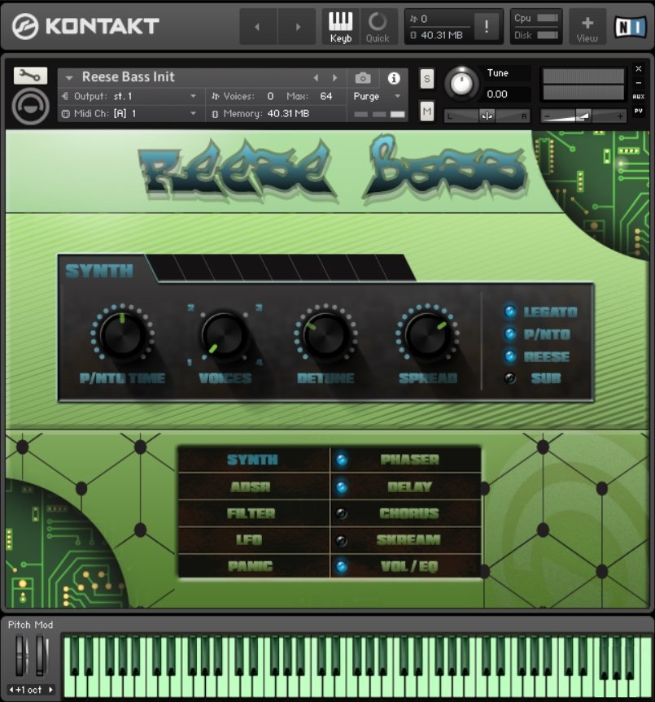Screen dimensions: 655x702
Task: Shift keyboard octave down with left arrow
Action: (x=11, y=690)
